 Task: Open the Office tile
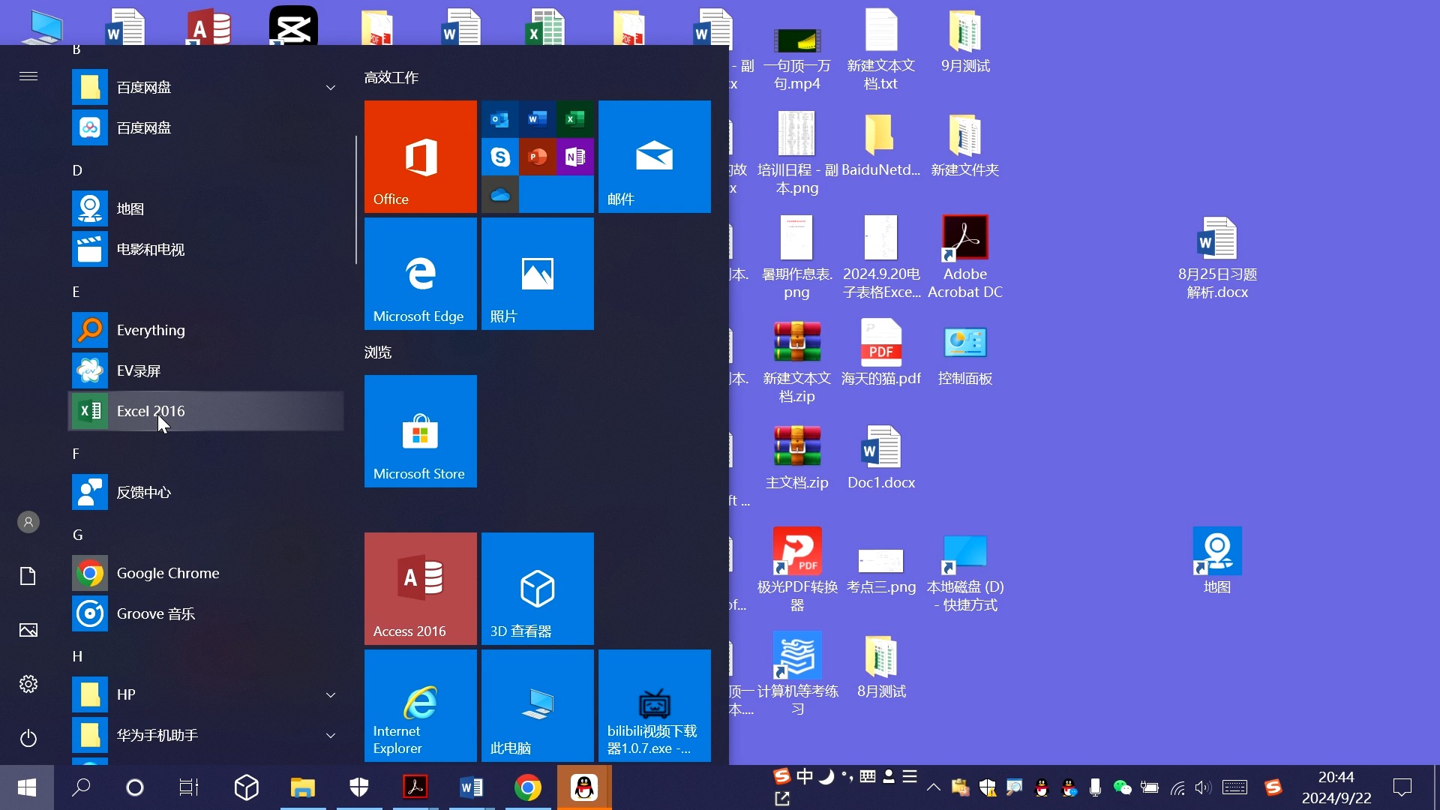420,157
